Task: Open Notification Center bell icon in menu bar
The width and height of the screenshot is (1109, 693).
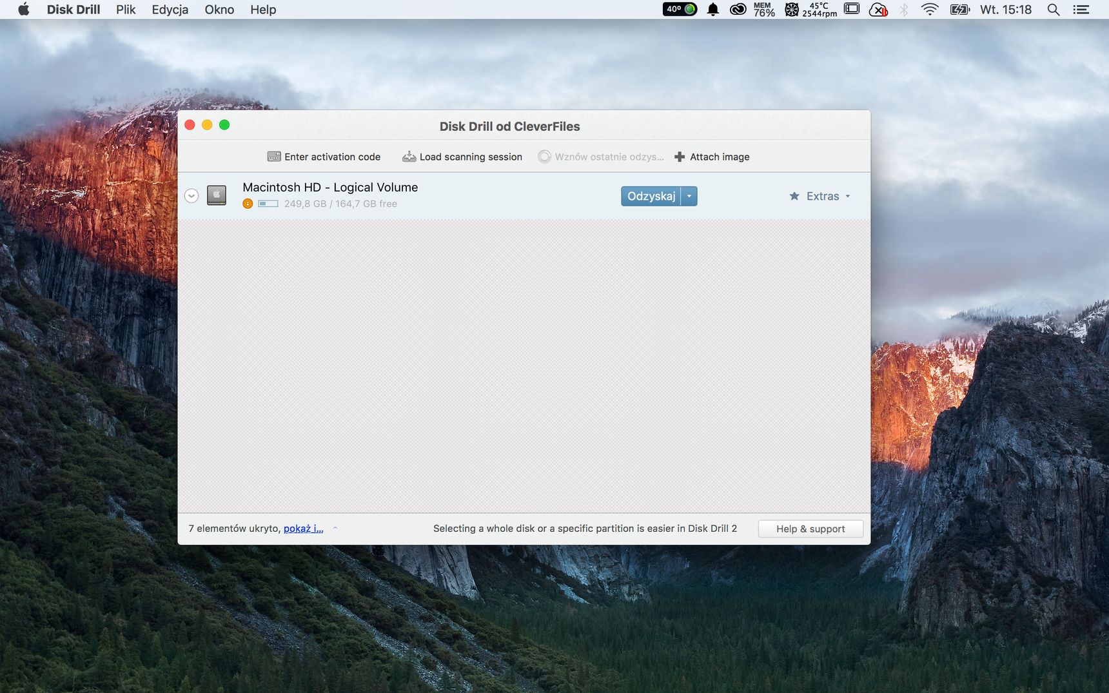Action: (x=712, y=9)
